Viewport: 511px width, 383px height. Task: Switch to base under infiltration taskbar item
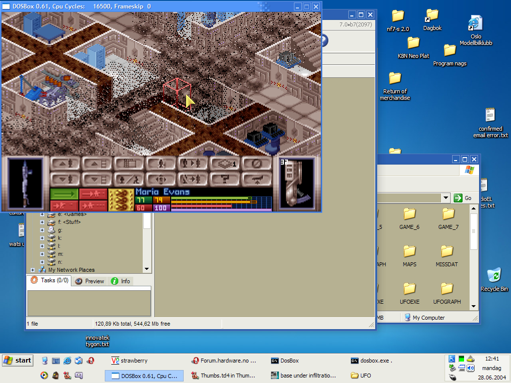pos(304,376)
